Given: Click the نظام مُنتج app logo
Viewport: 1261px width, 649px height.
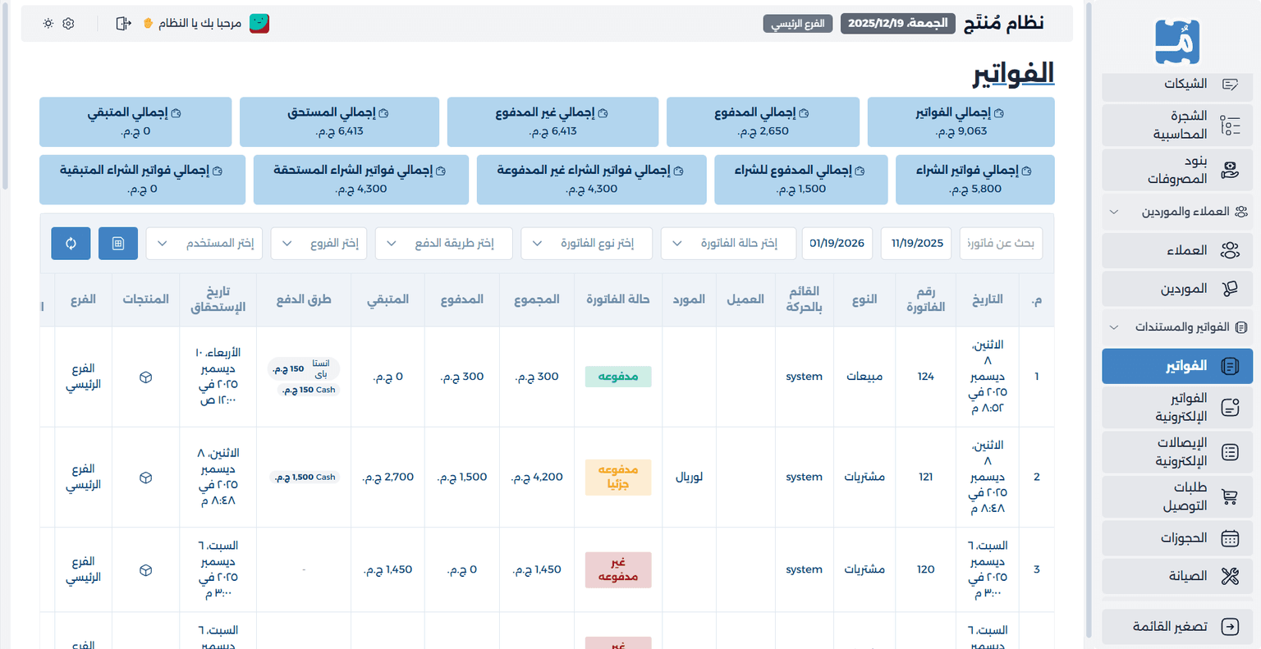Looking at the screenshot, I should [x=1176, y=39].
